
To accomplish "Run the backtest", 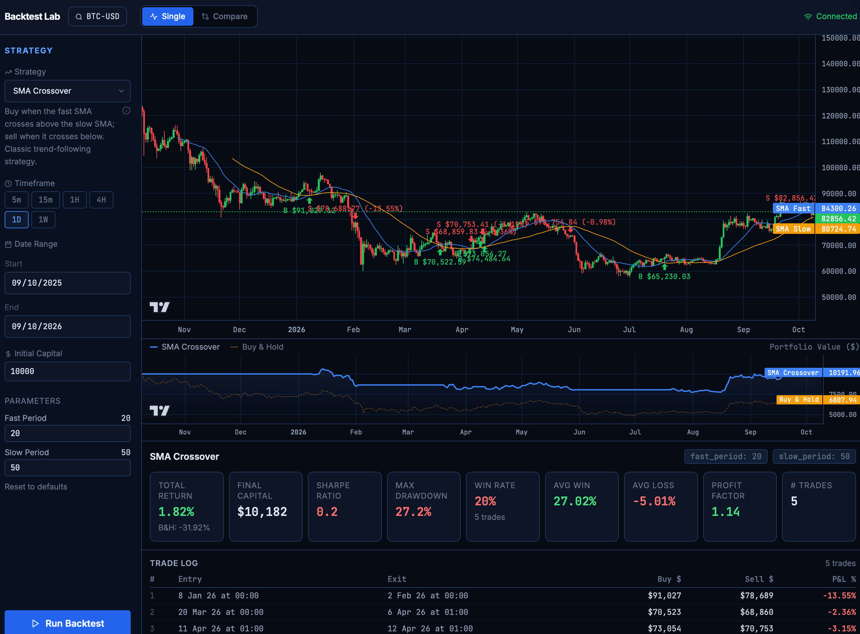I will [68, 623].
